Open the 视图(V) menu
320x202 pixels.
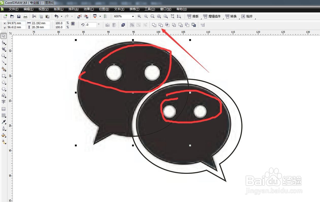[x=44, y=9]
